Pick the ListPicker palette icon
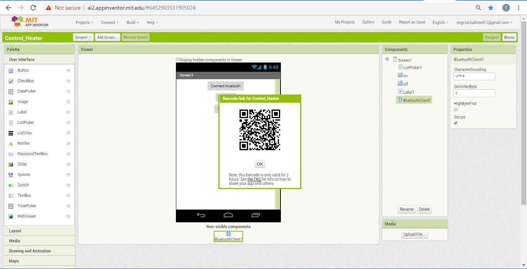Viewport: 527px width, 269px height. pyautogui.click(x=11, y=123)
